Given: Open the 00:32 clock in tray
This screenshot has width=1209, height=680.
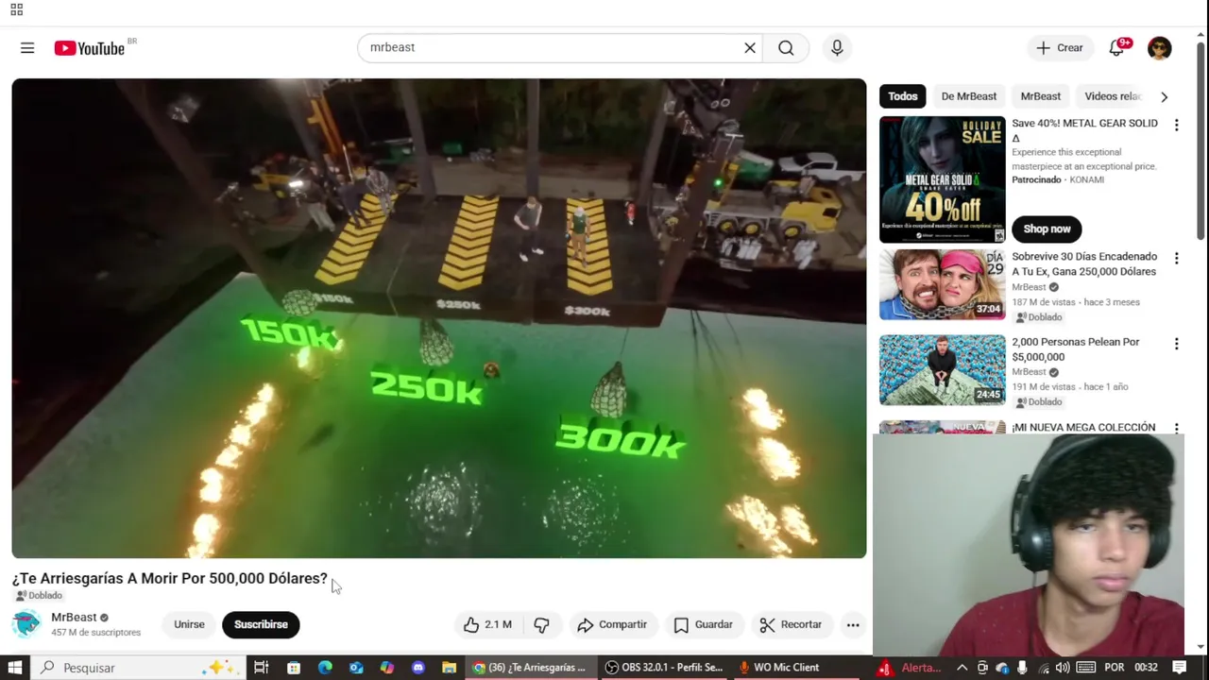Looking at the screenshot, I should click(1146, 668).
